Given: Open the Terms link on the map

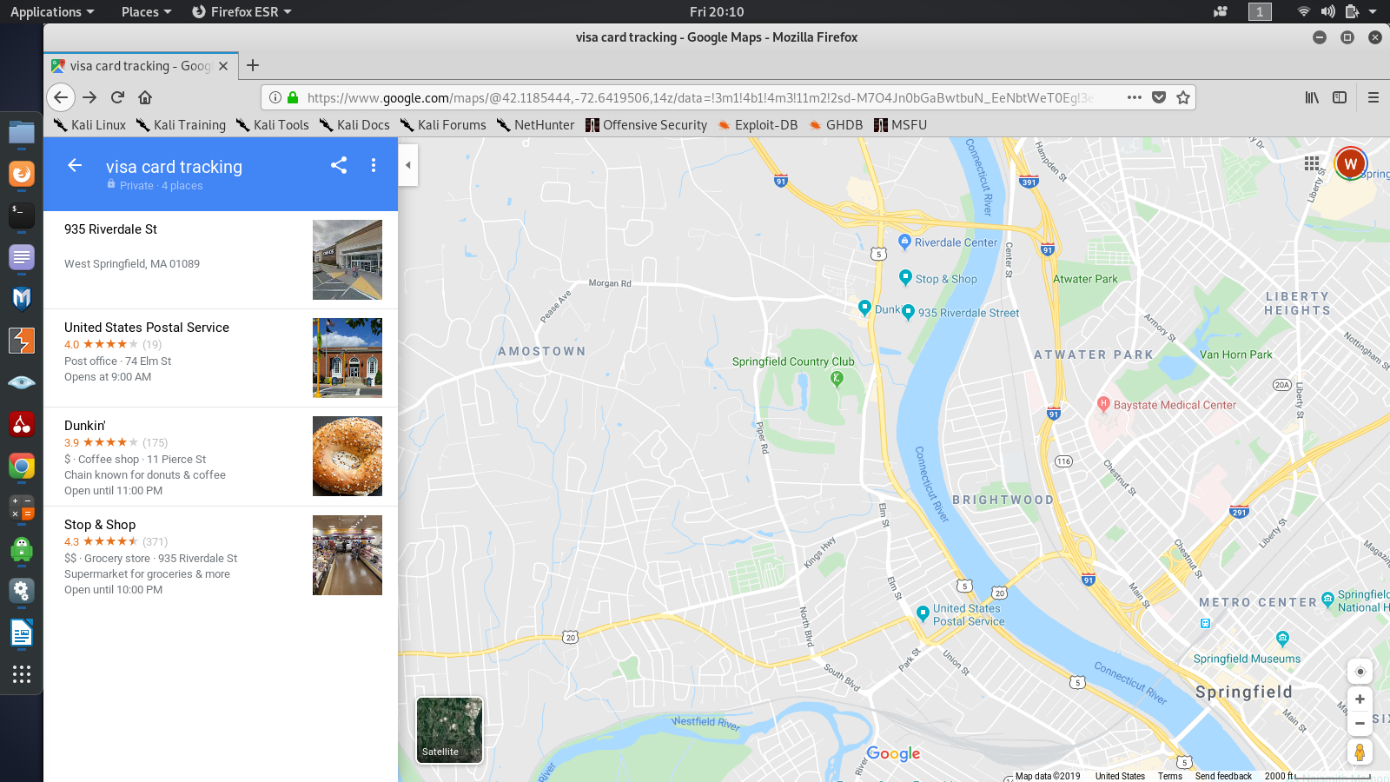Looking at the screenshot, I should [1169, 776].
